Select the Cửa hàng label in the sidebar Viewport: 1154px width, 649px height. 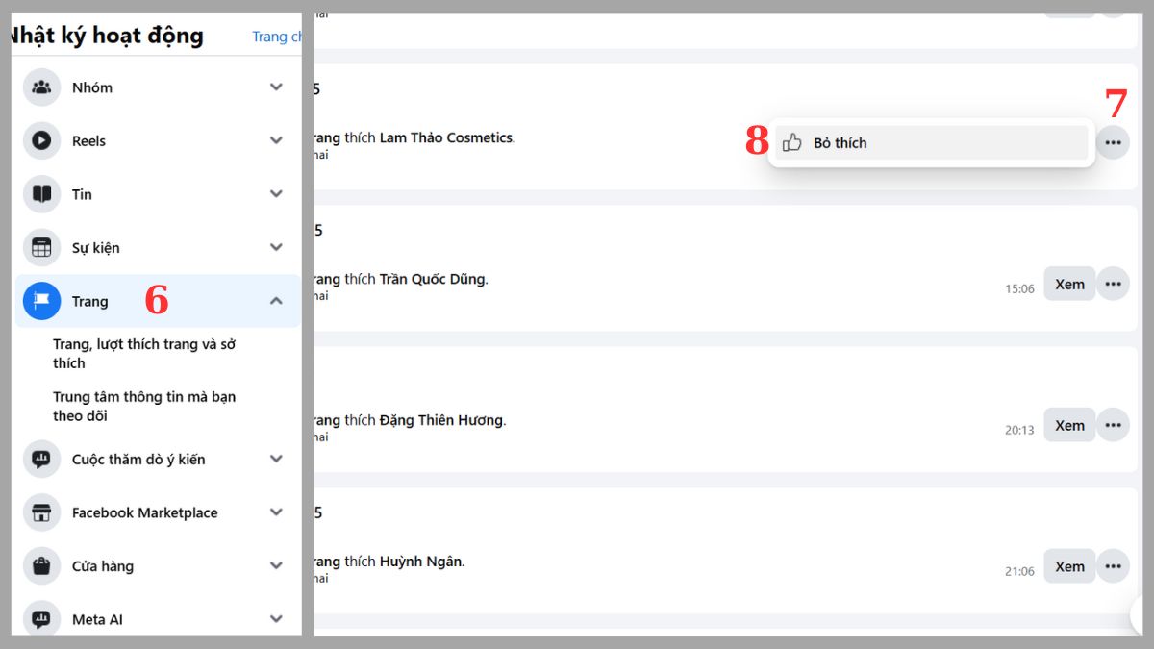pos(103,566)
